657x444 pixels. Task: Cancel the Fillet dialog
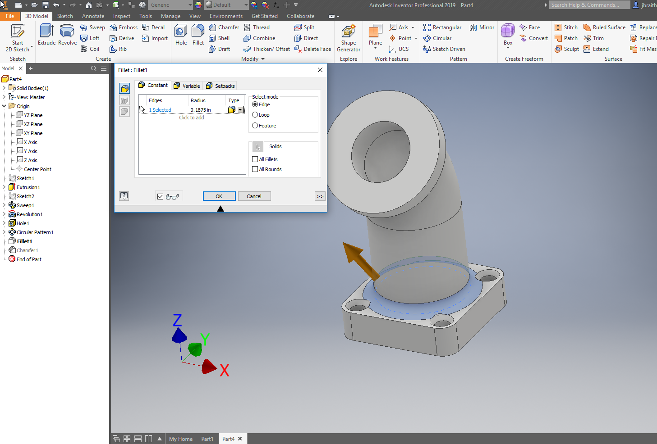pos(254,196)
